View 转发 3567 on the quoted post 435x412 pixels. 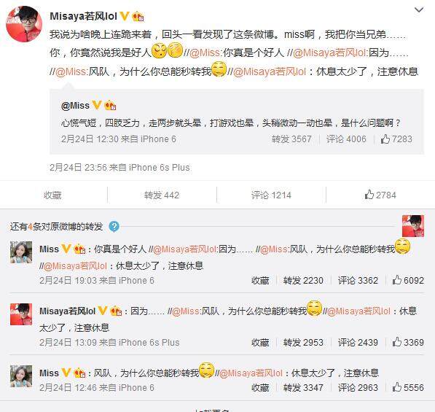pyautogui.click(x=291, y=139)
